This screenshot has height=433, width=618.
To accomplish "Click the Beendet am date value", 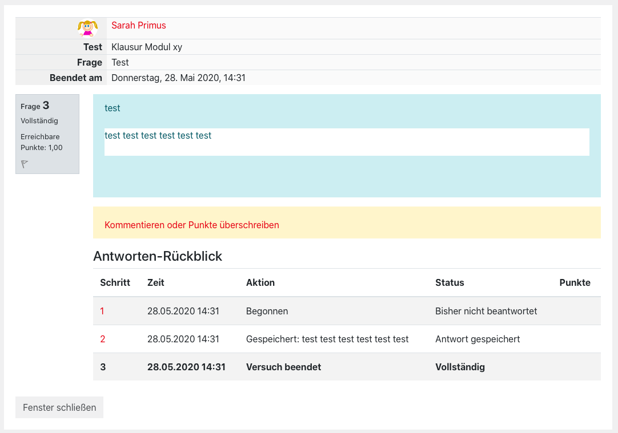I will point(178,78).
